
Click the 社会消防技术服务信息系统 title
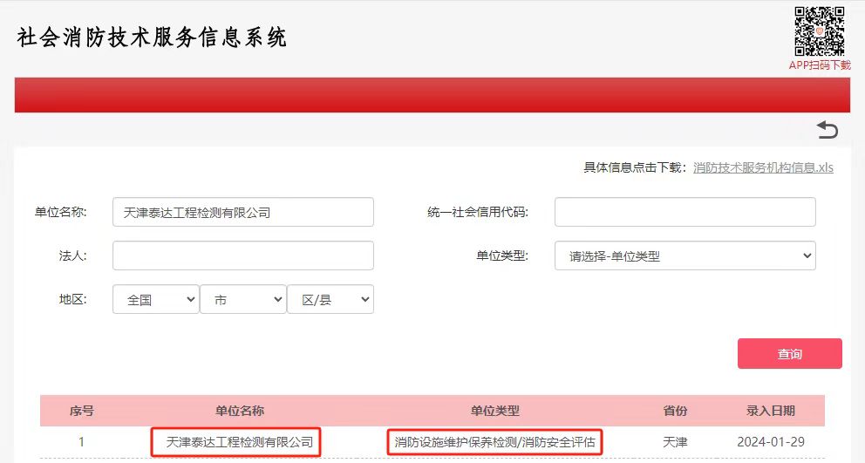[x=152, y=37]
